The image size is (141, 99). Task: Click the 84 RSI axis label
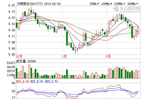[13, 83]
